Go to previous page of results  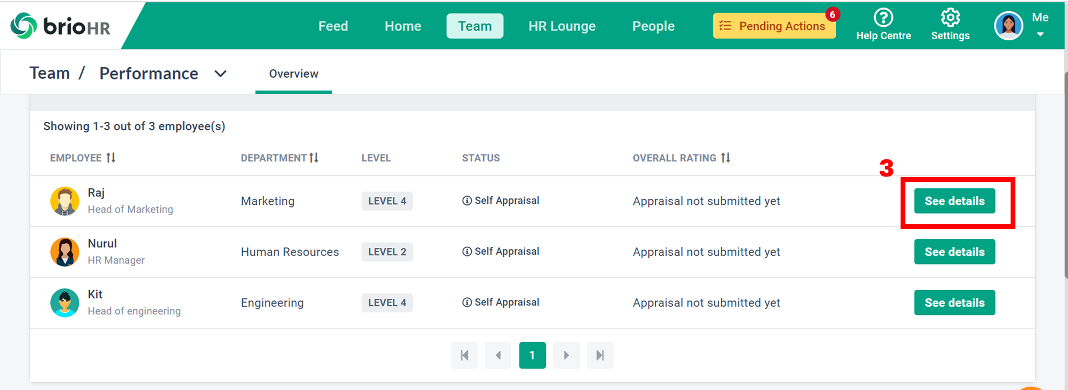pos(498,355)
